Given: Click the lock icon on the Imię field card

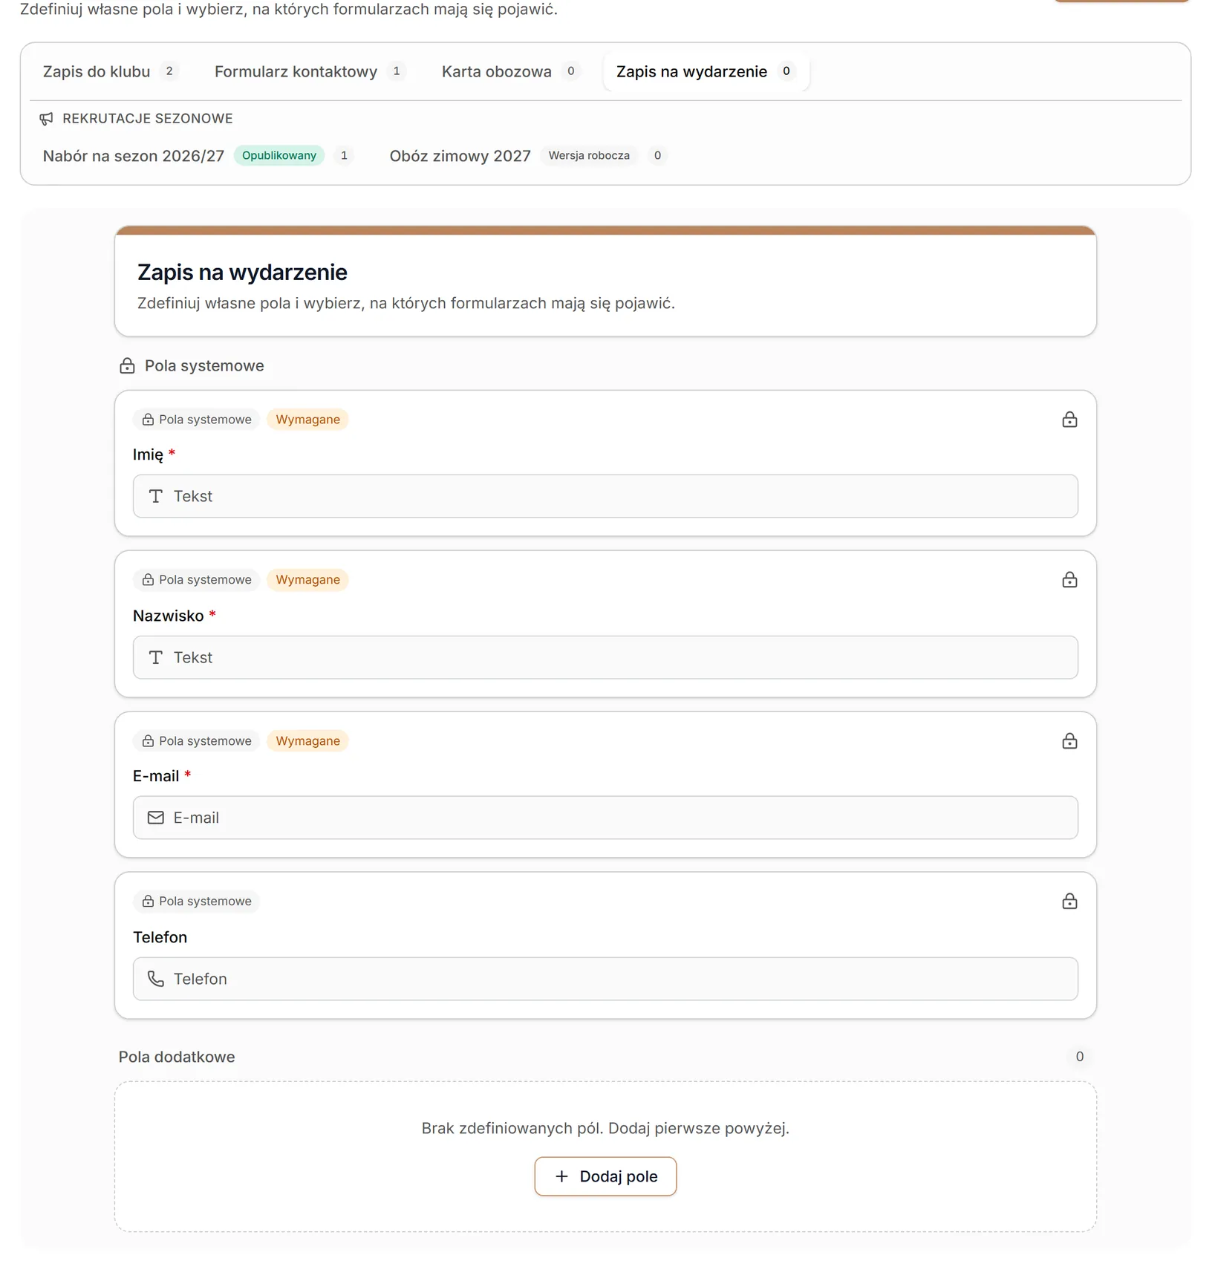Looking at the screenshot, I should [1069, 420].
